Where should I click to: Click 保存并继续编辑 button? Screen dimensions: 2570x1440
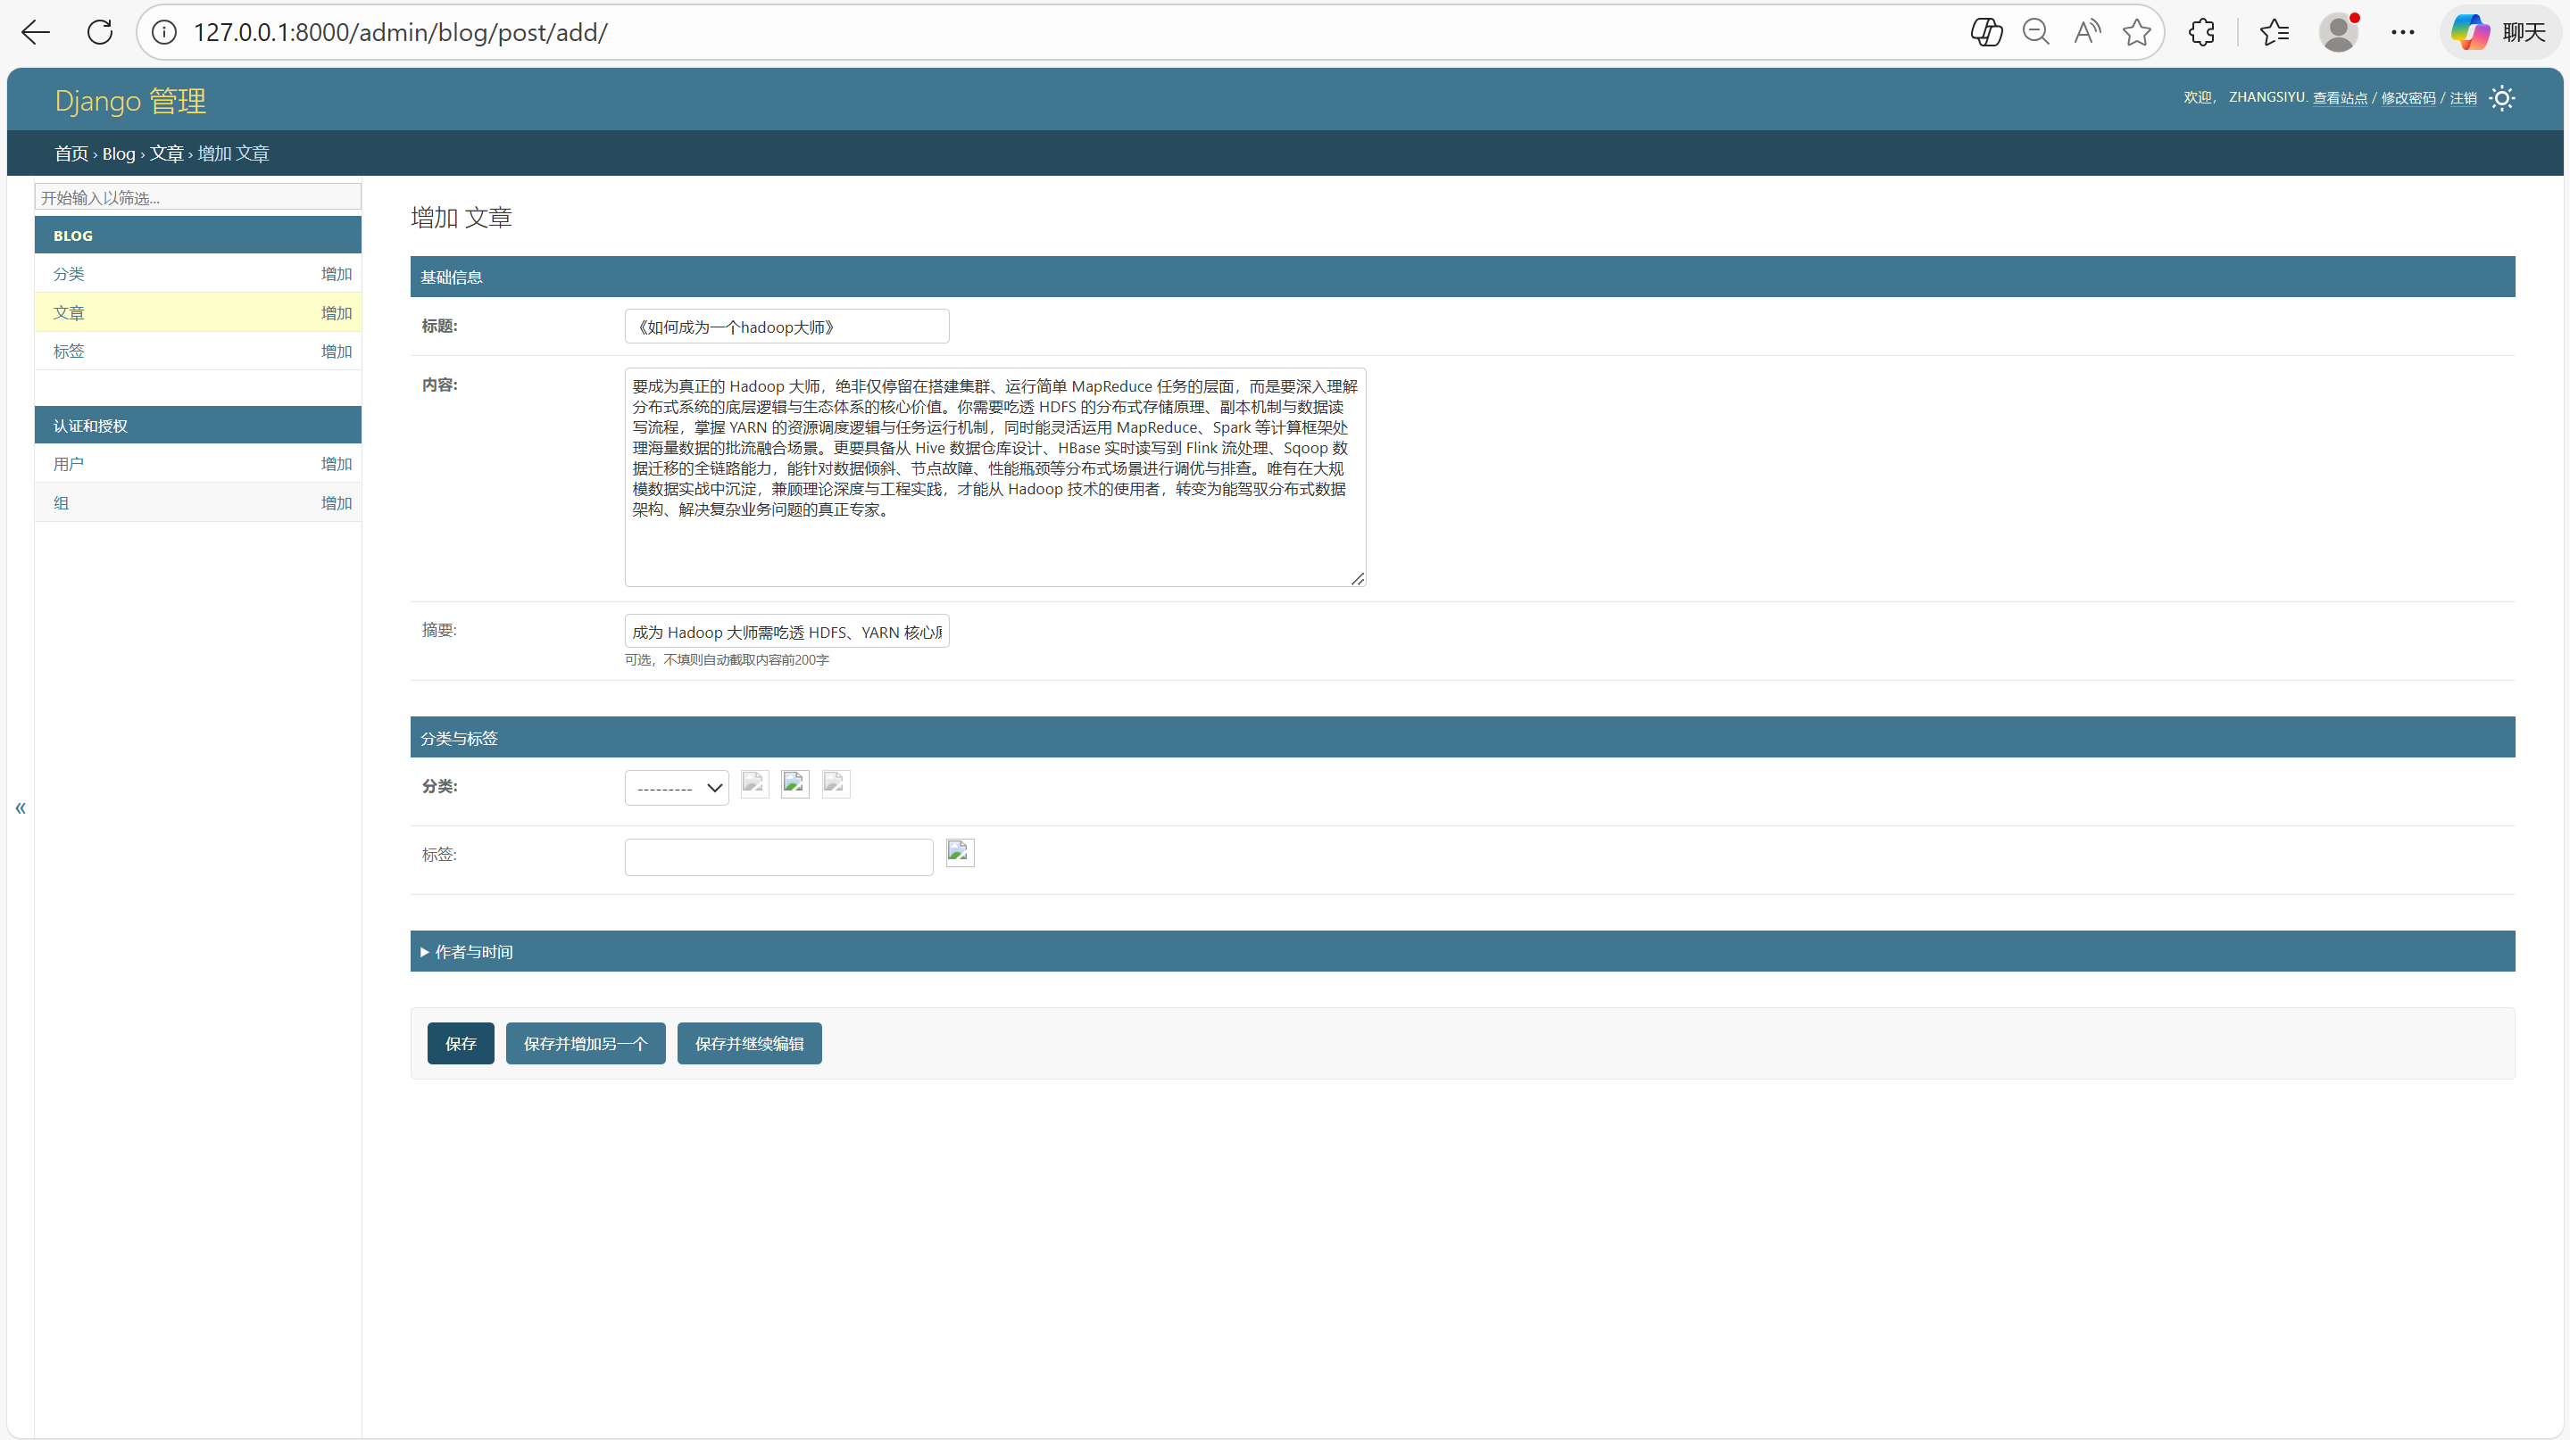click(x=748, y=1043)
